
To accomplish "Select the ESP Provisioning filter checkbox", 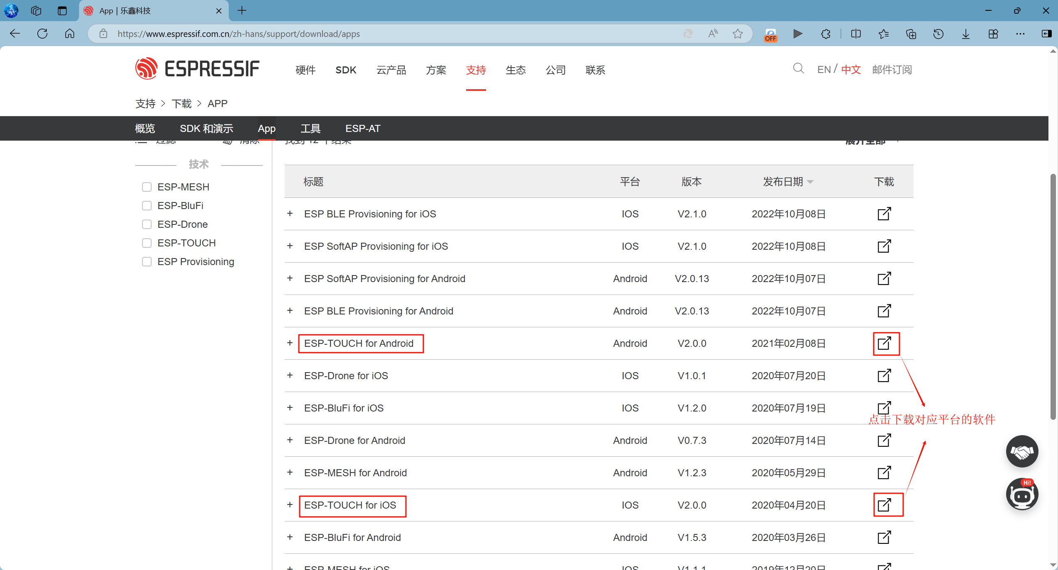I will tap(147, 262).
